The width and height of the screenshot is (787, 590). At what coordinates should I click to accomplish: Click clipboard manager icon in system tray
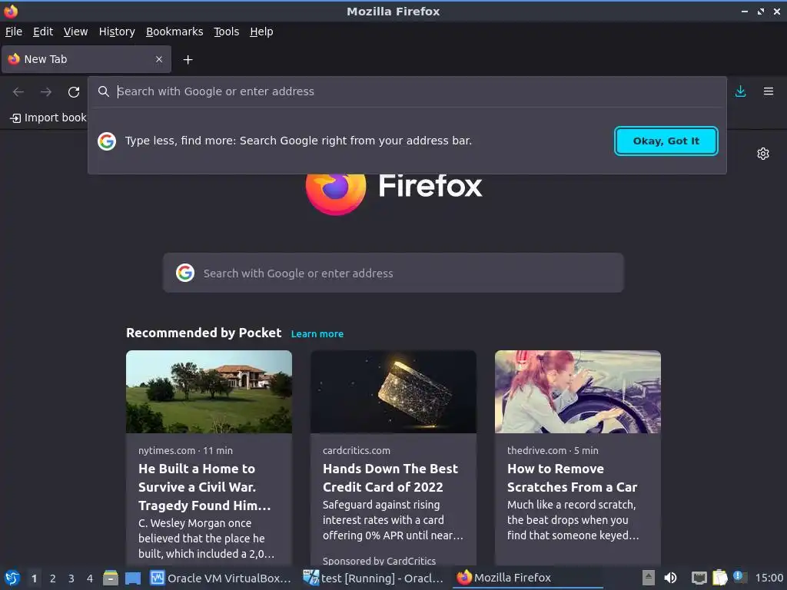tap(719, 578)
